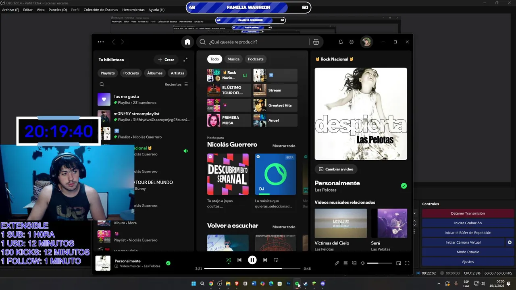Open Archivo menu in OBS
The width and height of the screenshot is (516, 290).
coord(10,10)
